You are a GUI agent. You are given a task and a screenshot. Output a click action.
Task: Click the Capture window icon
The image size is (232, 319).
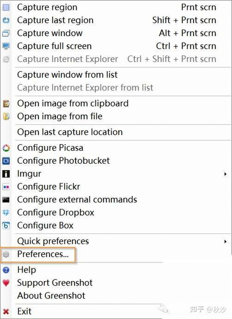click(6, 33)
